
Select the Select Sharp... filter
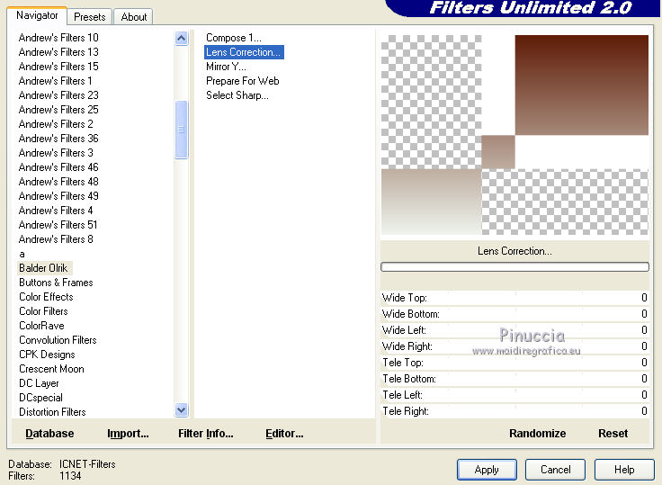click(x=237, y=95)
